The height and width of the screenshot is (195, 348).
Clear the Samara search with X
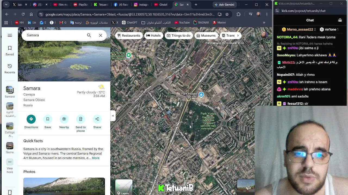[x=101, y=35]
